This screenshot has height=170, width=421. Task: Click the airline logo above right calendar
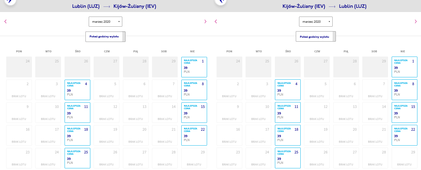tap(220, 2)
